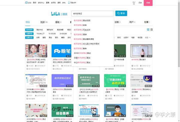Click the bilibili logo beside the search box
Screen dimensions: 180x122
(55, 14)
